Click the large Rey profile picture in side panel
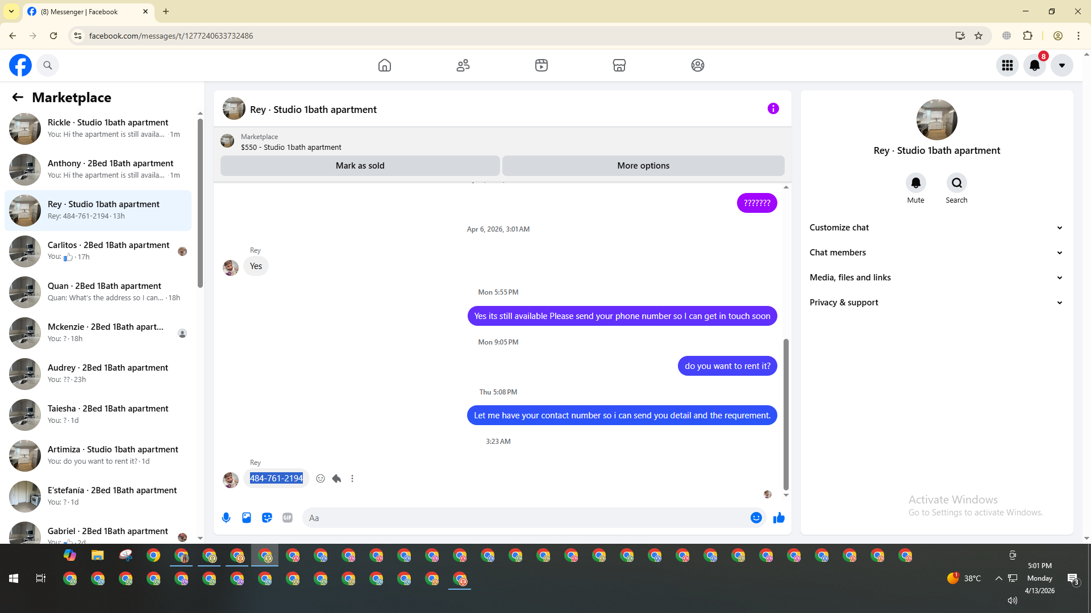The image size is (1091, 613). (x=937, y=120)
